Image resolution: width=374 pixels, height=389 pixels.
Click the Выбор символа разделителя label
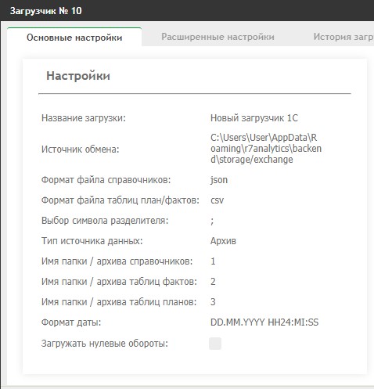point(105,221)
